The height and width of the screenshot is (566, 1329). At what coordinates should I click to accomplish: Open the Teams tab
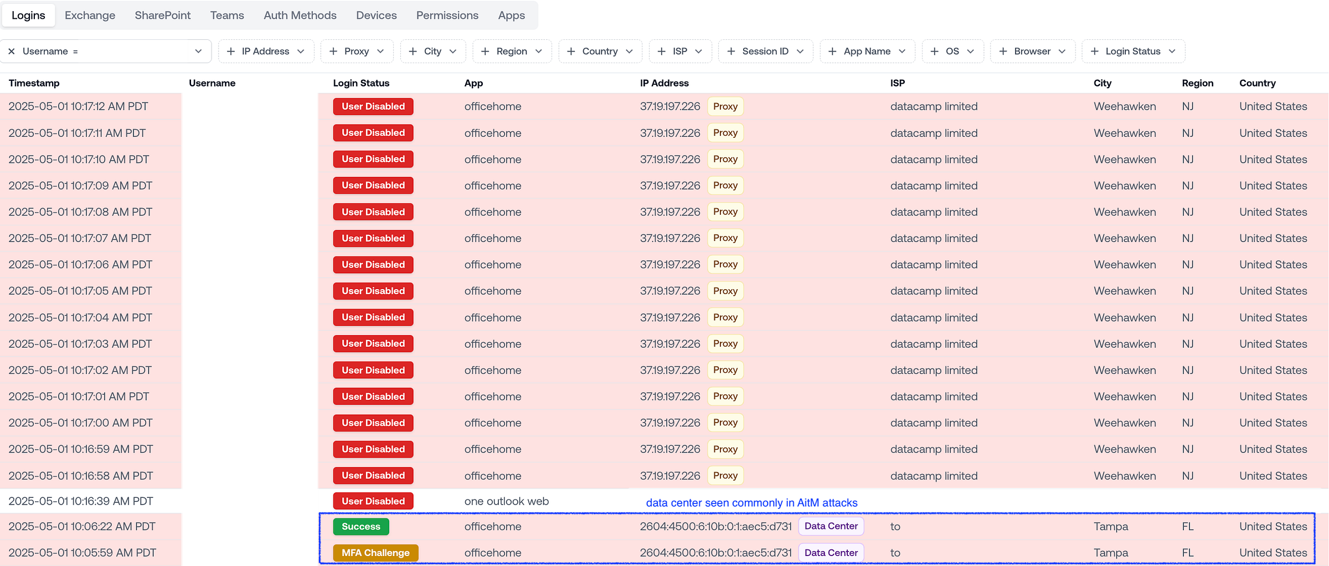click(x=227, y=16)
